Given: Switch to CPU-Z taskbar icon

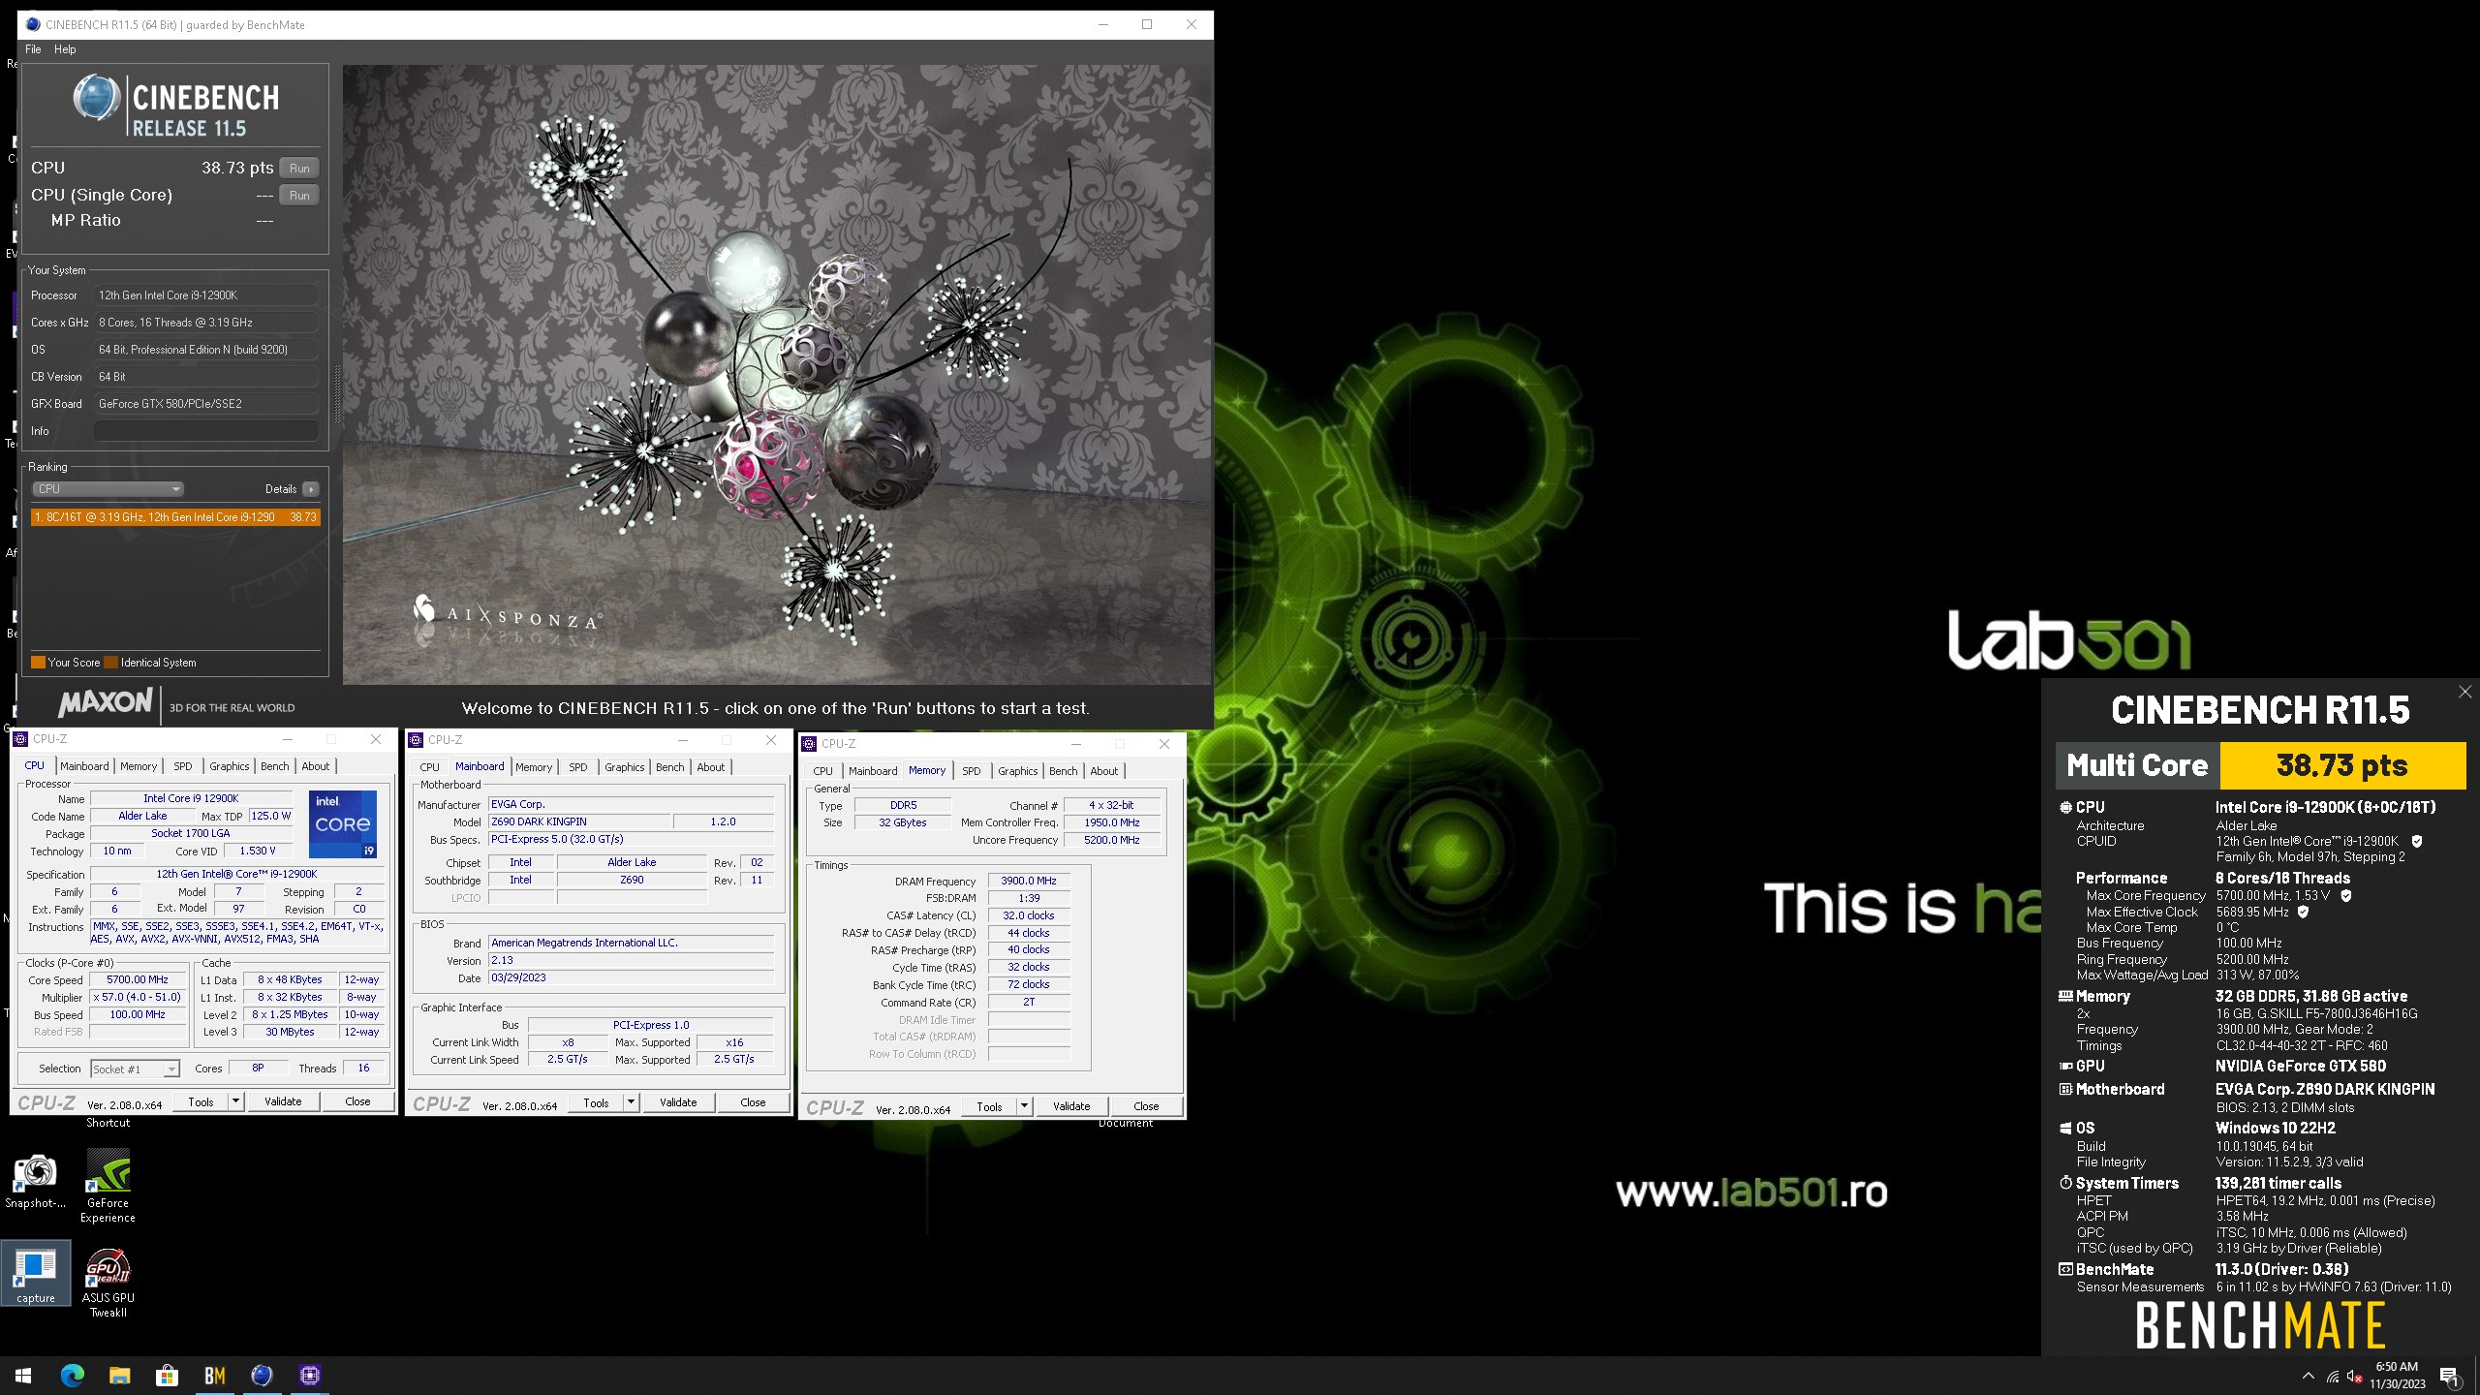Looking at the screenshot, I should [309, 1375].
